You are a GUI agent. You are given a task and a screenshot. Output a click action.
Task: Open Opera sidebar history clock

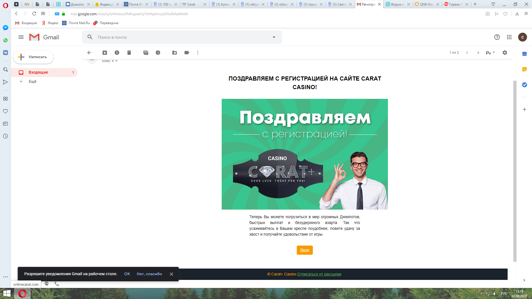point(6,136)
